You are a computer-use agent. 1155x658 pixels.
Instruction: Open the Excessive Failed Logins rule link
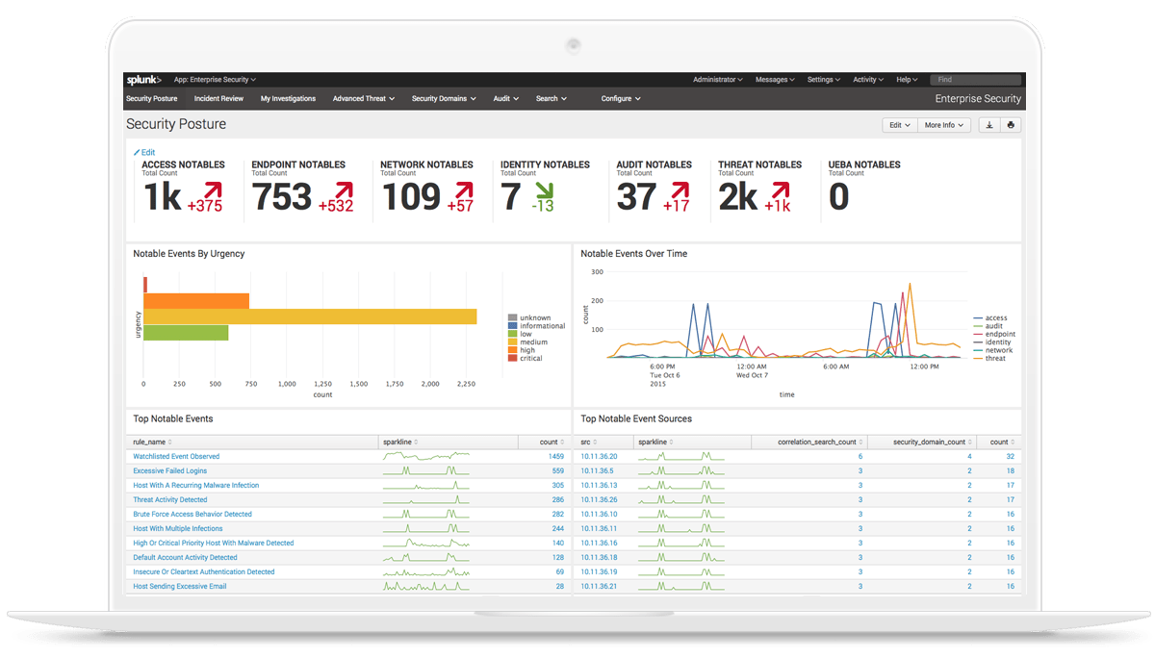(x=169, y=470)
